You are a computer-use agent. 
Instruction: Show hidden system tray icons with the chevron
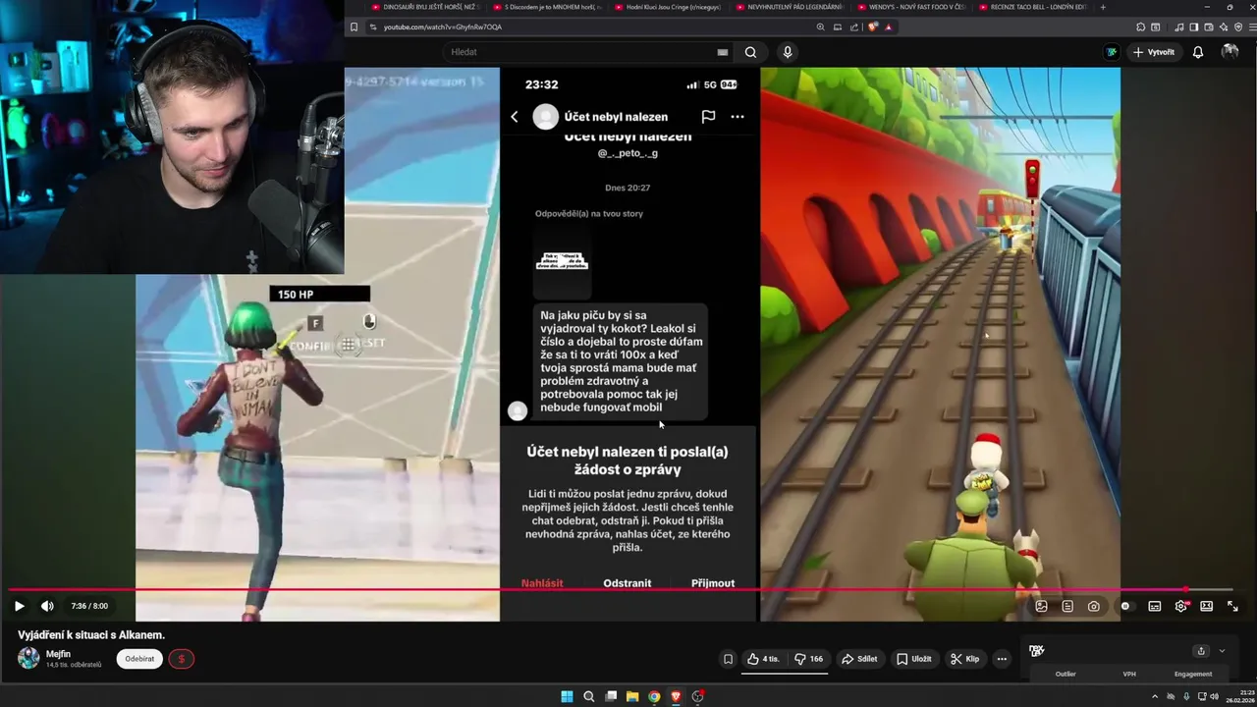pyautogui.click(x=1156, y=696)
